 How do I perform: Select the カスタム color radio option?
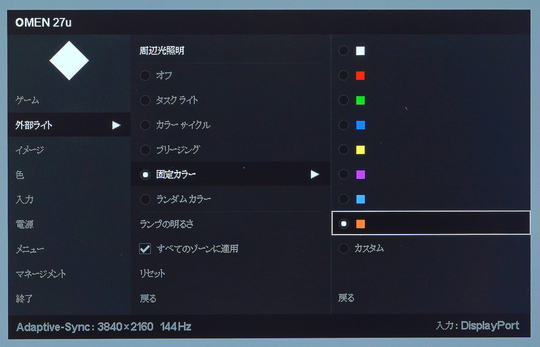click(344, 248)
